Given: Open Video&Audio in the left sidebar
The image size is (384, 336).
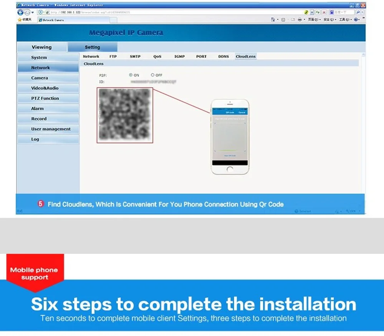Looking at the screenshot, I should [48, 88].
